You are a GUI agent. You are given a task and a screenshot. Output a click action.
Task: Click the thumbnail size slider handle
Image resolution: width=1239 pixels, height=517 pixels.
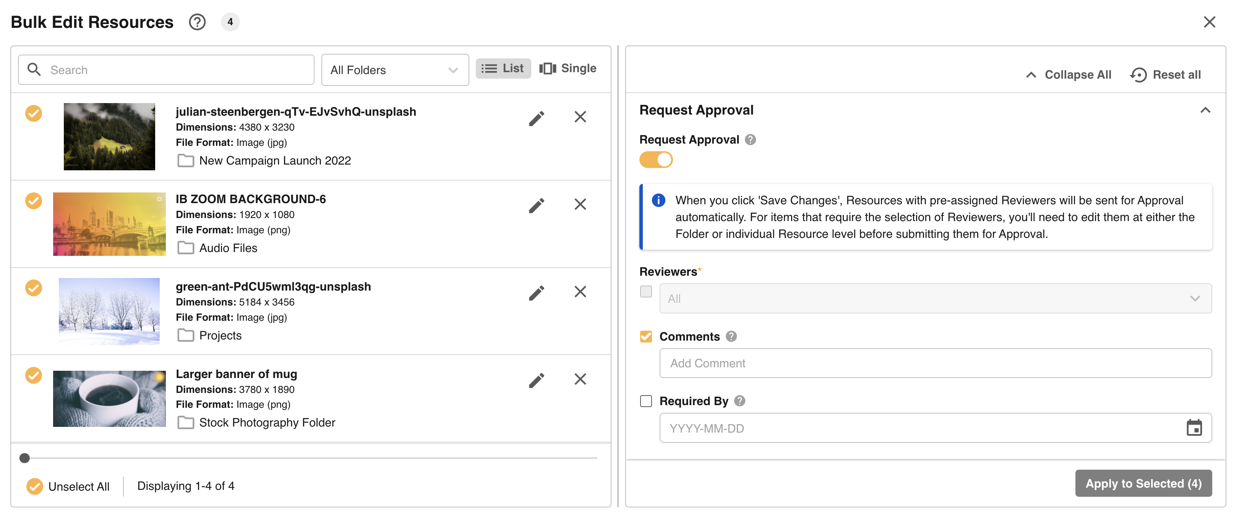pyautogui.click(x=24, y=458)
